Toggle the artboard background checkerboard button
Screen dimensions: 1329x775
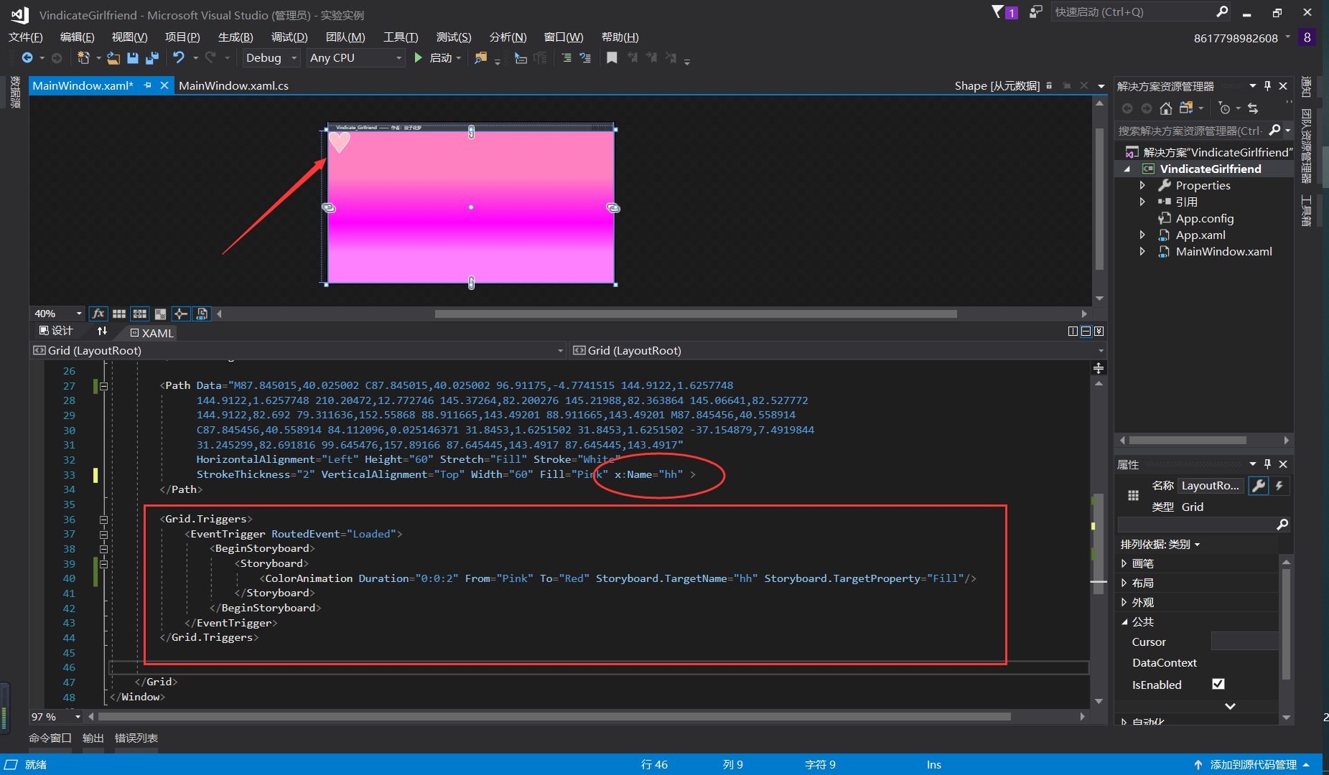pyautogui.click(x=160, y=314)
